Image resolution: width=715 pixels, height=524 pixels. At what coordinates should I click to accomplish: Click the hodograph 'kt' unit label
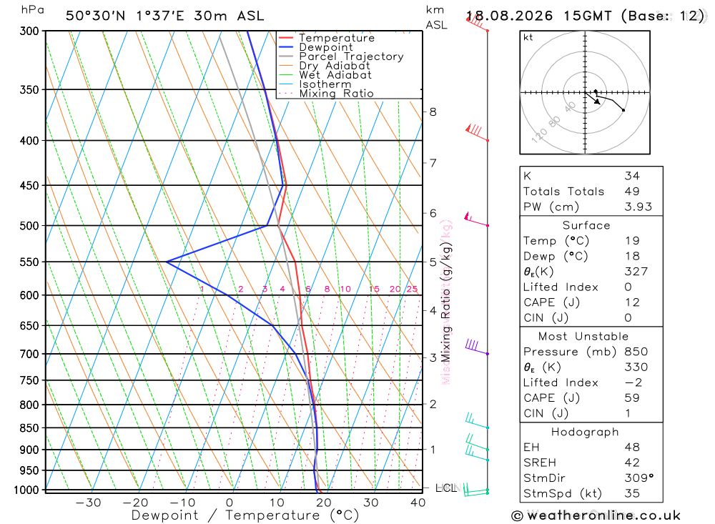click(x=528, y=37)
